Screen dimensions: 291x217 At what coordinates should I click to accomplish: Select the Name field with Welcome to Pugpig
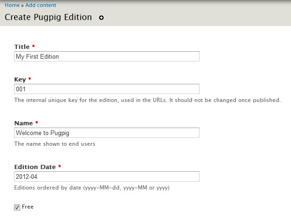pos(106,133)
